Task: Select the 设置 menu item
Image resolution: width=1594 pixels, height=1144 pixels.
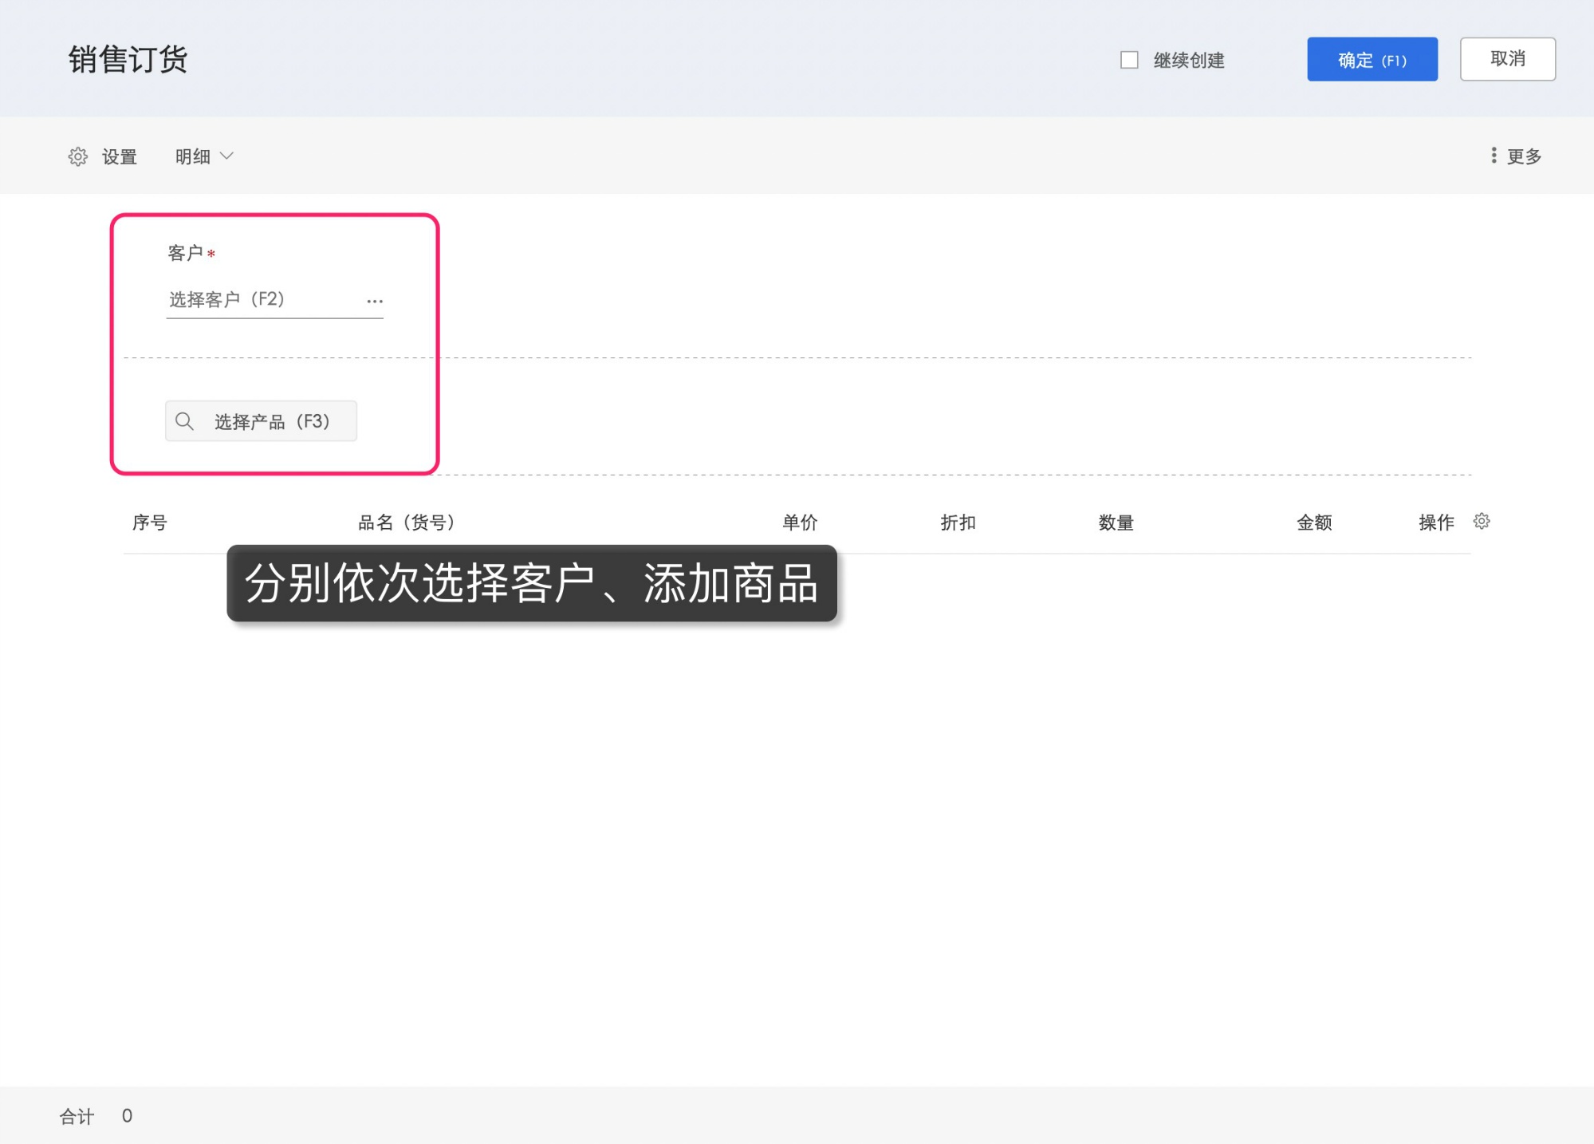Action: click(x=120, y=156)
